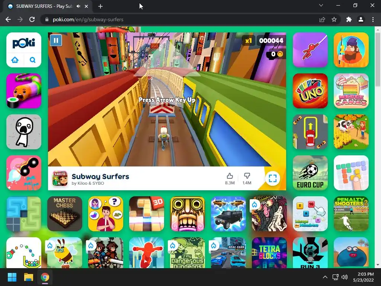Open File Explorer from taskbar

point(28,277)
